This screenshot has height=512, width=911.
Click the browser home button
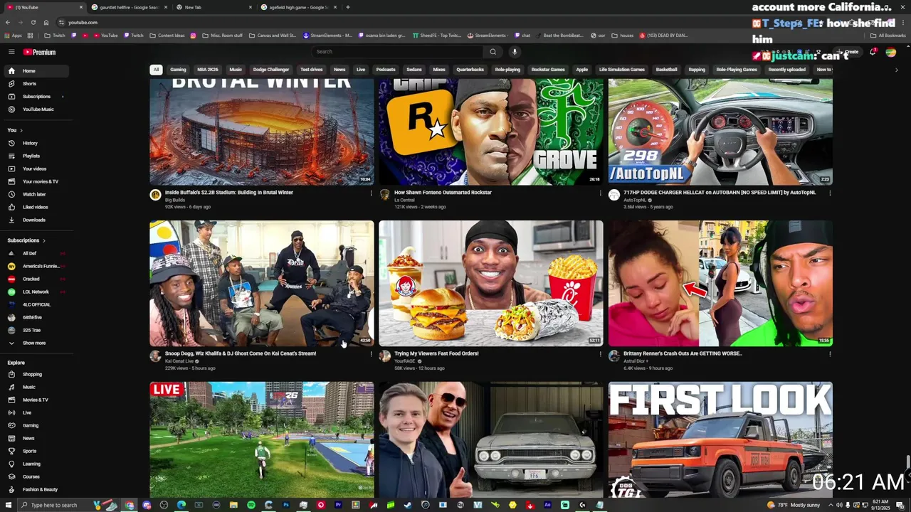point(46,22)
